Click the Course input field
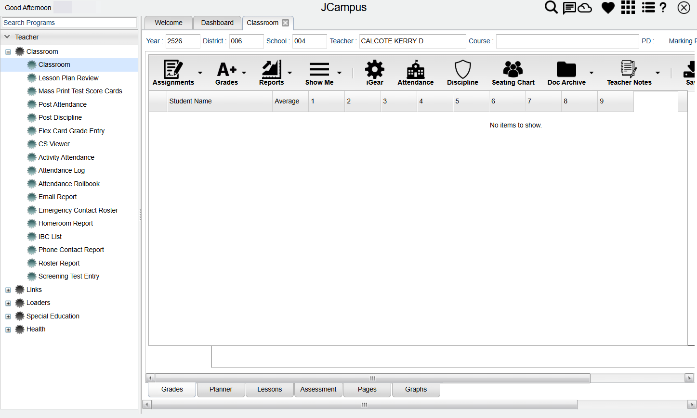Image resolution: width=697 pixels, height=418 pixels. click(x=567, y=41)
